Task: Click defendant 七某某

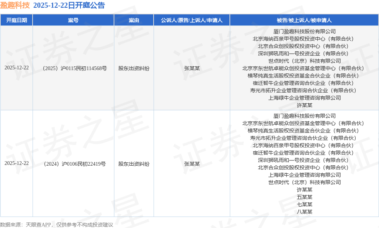Action: [x=304, y=204]
